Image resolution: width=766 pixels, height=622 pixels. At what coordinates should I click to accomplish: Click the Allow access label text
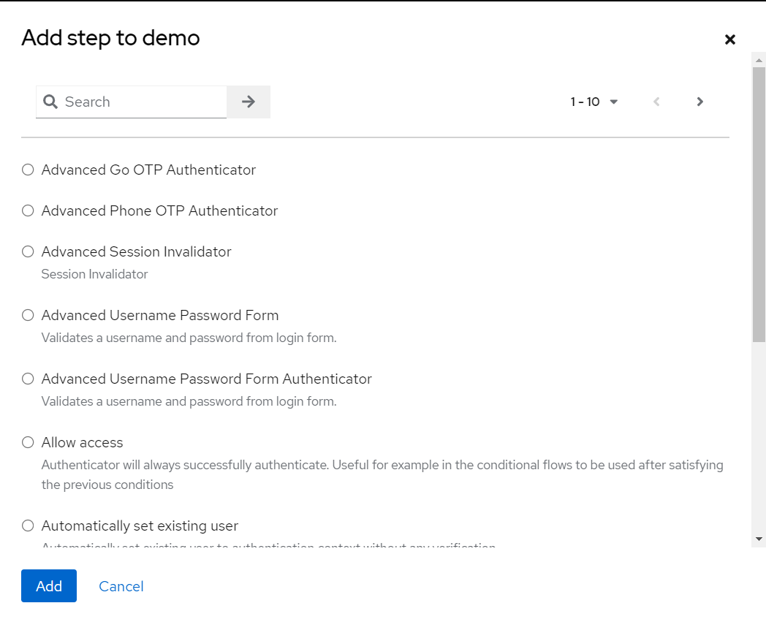(82, 442)
